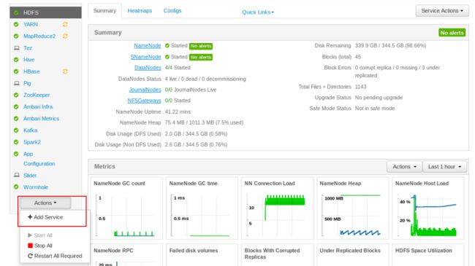The height and width of the screenshot is (266, 475).
Task: Click the green check icon in SNameNode row
Action: [x=167, y=57]
